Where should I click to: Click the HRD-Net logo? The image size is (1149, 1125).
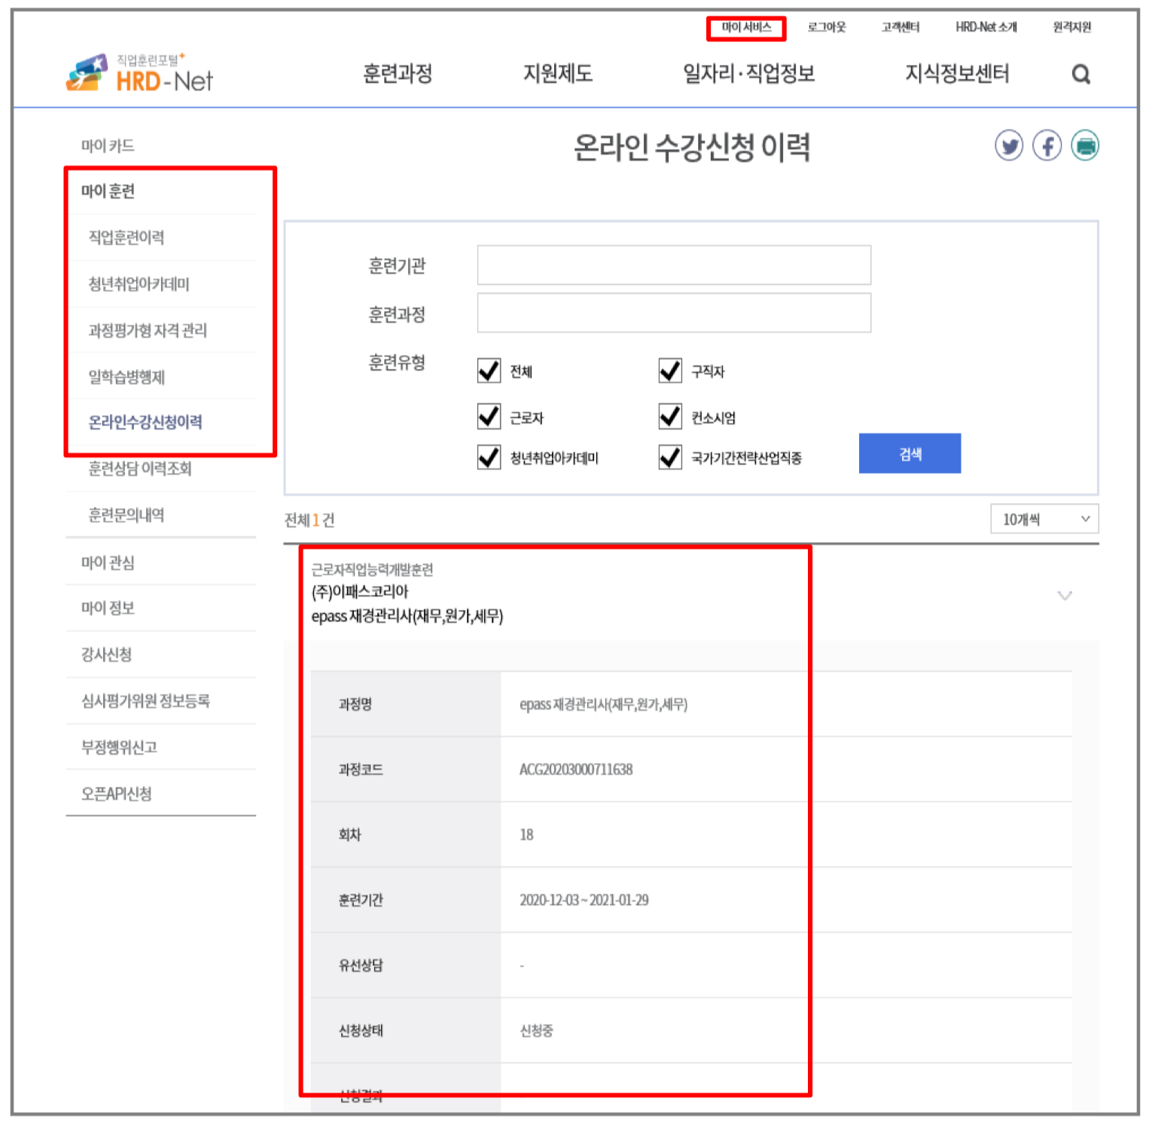(139, 73)
